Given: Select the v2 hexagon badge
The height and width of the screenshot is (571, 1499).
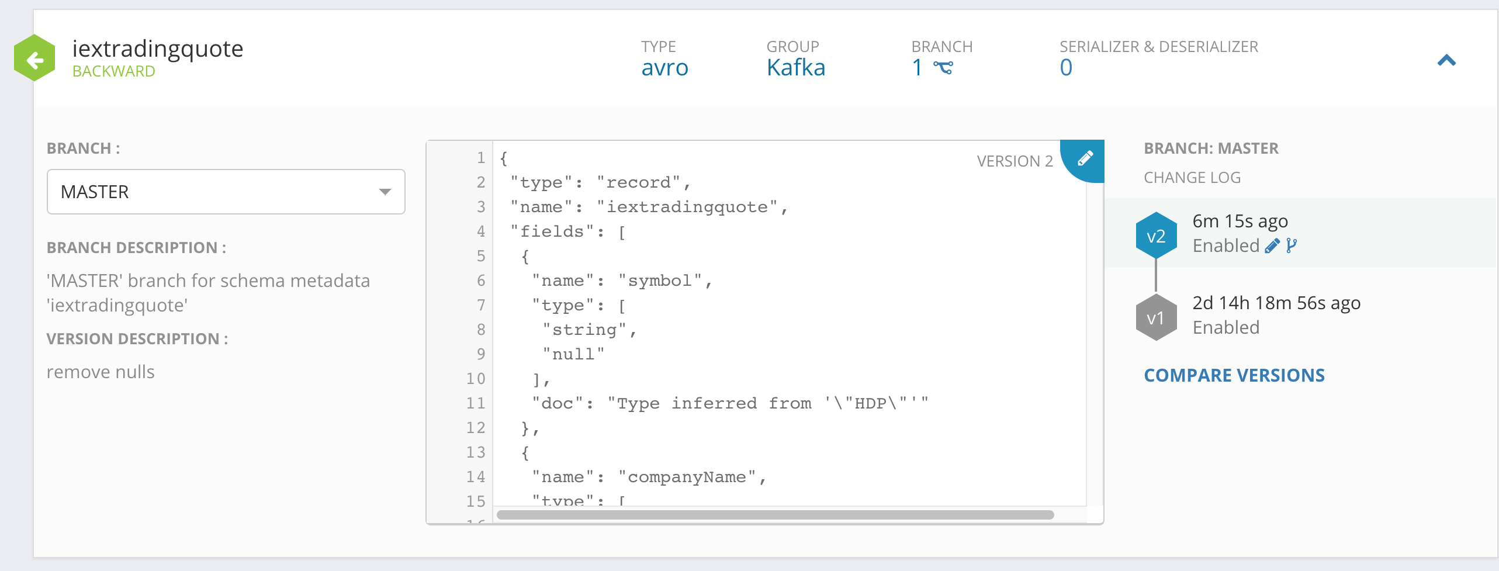Looking at the screenshot, I should point(1155,236).
